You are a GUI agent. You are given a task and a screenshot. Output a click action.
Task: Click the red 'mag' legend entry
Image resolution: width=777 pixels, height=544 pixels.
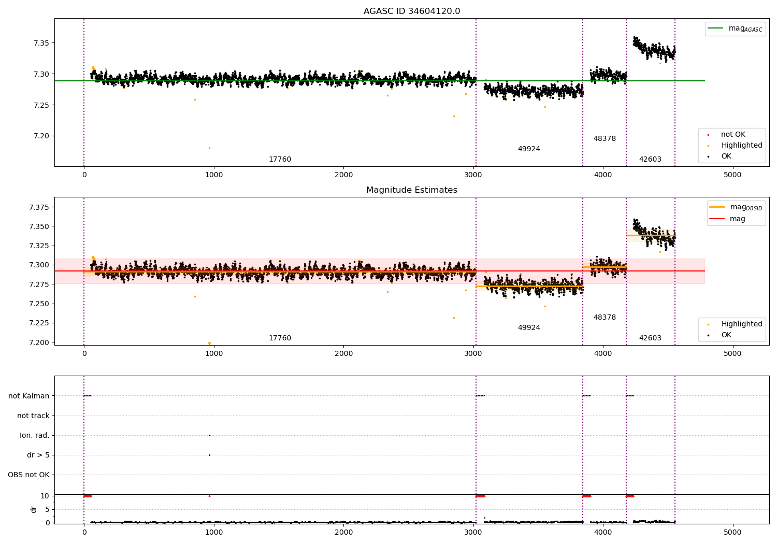click(x=727, y=219)
